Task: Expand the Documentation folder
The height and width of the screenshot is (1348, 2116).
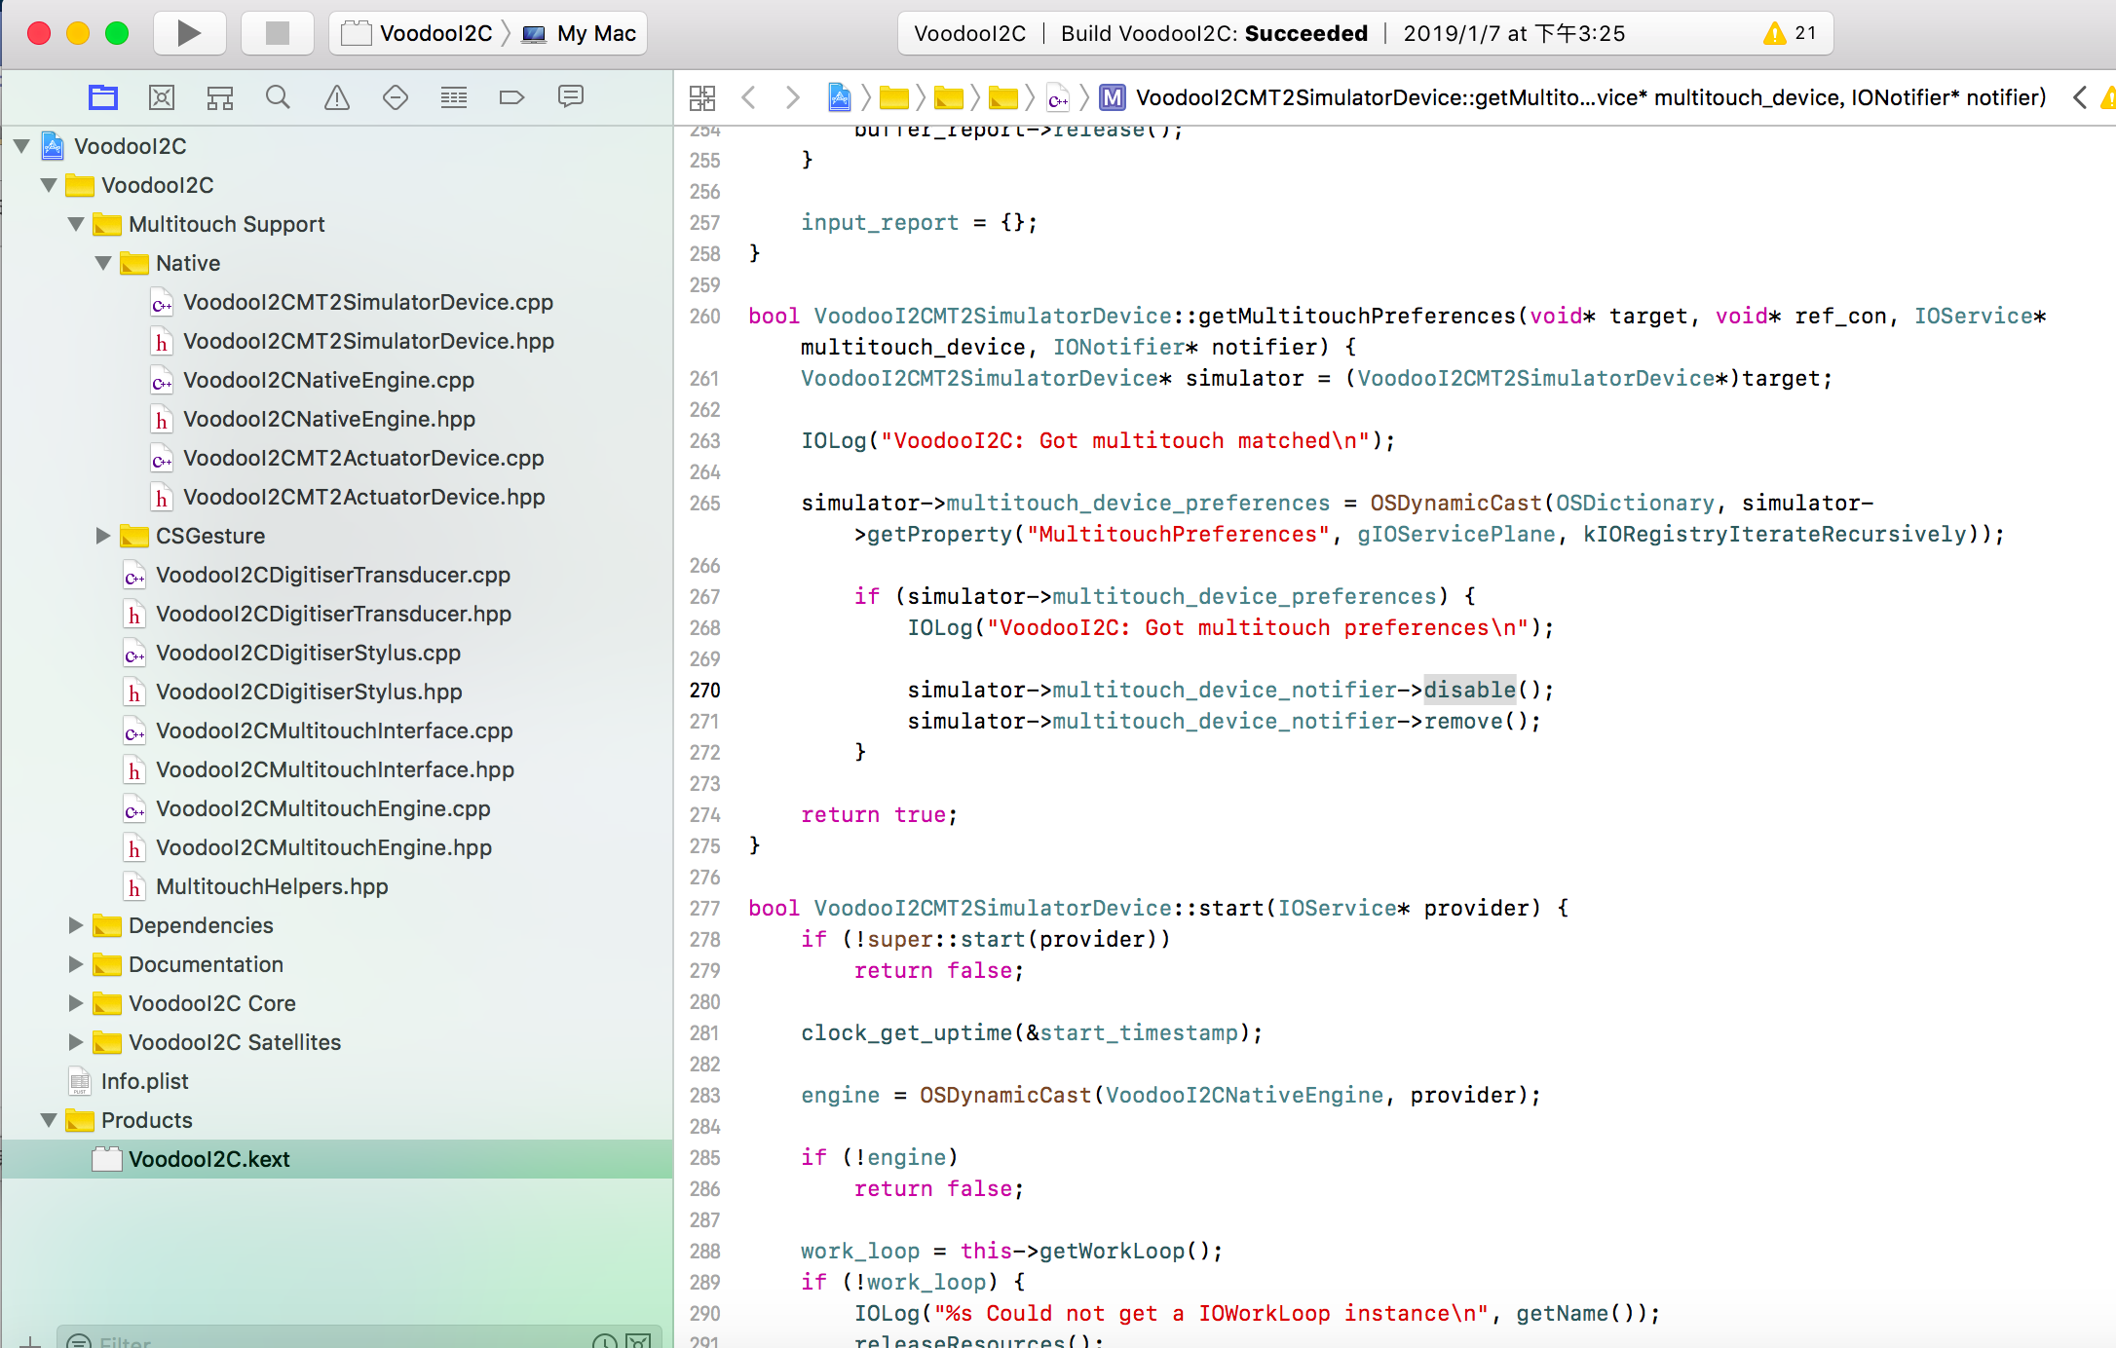Action: (x=75, y=964)
